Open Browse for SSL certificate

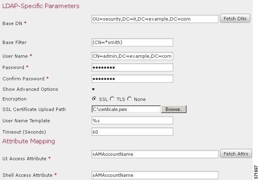pos(174,109)
